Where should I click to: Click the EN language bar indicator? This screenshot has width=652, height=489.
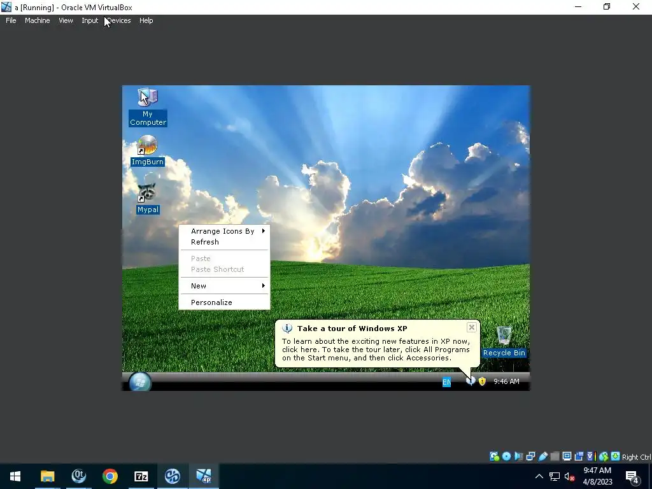point(446,382)
